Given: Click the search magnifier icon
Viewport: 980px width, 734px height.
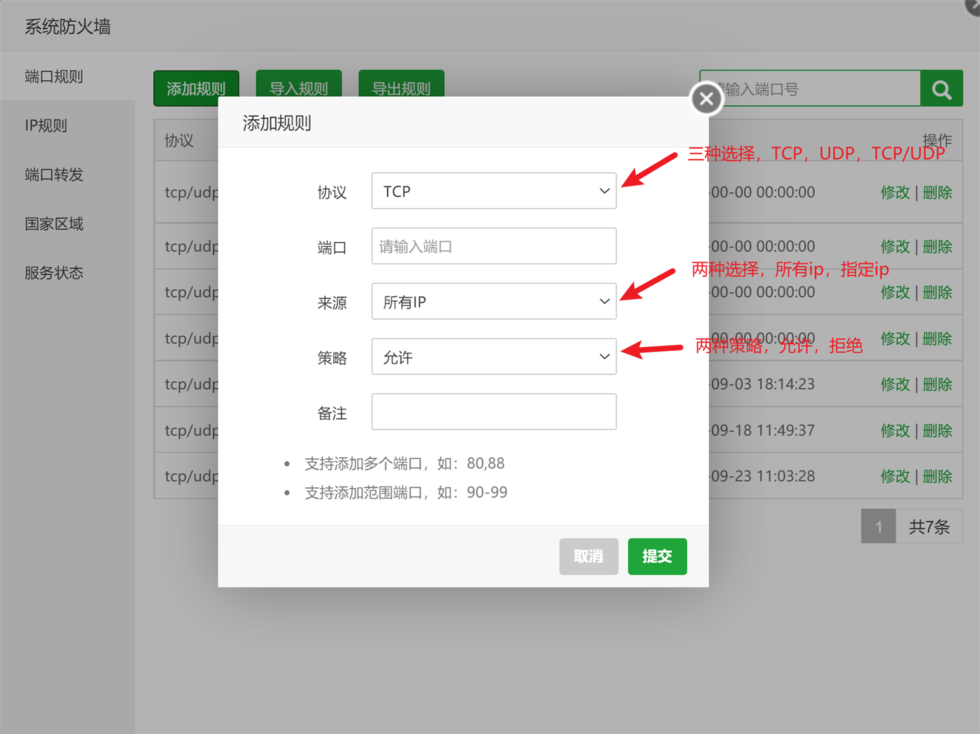Looking at the screenshot, I should coord(941,89).
